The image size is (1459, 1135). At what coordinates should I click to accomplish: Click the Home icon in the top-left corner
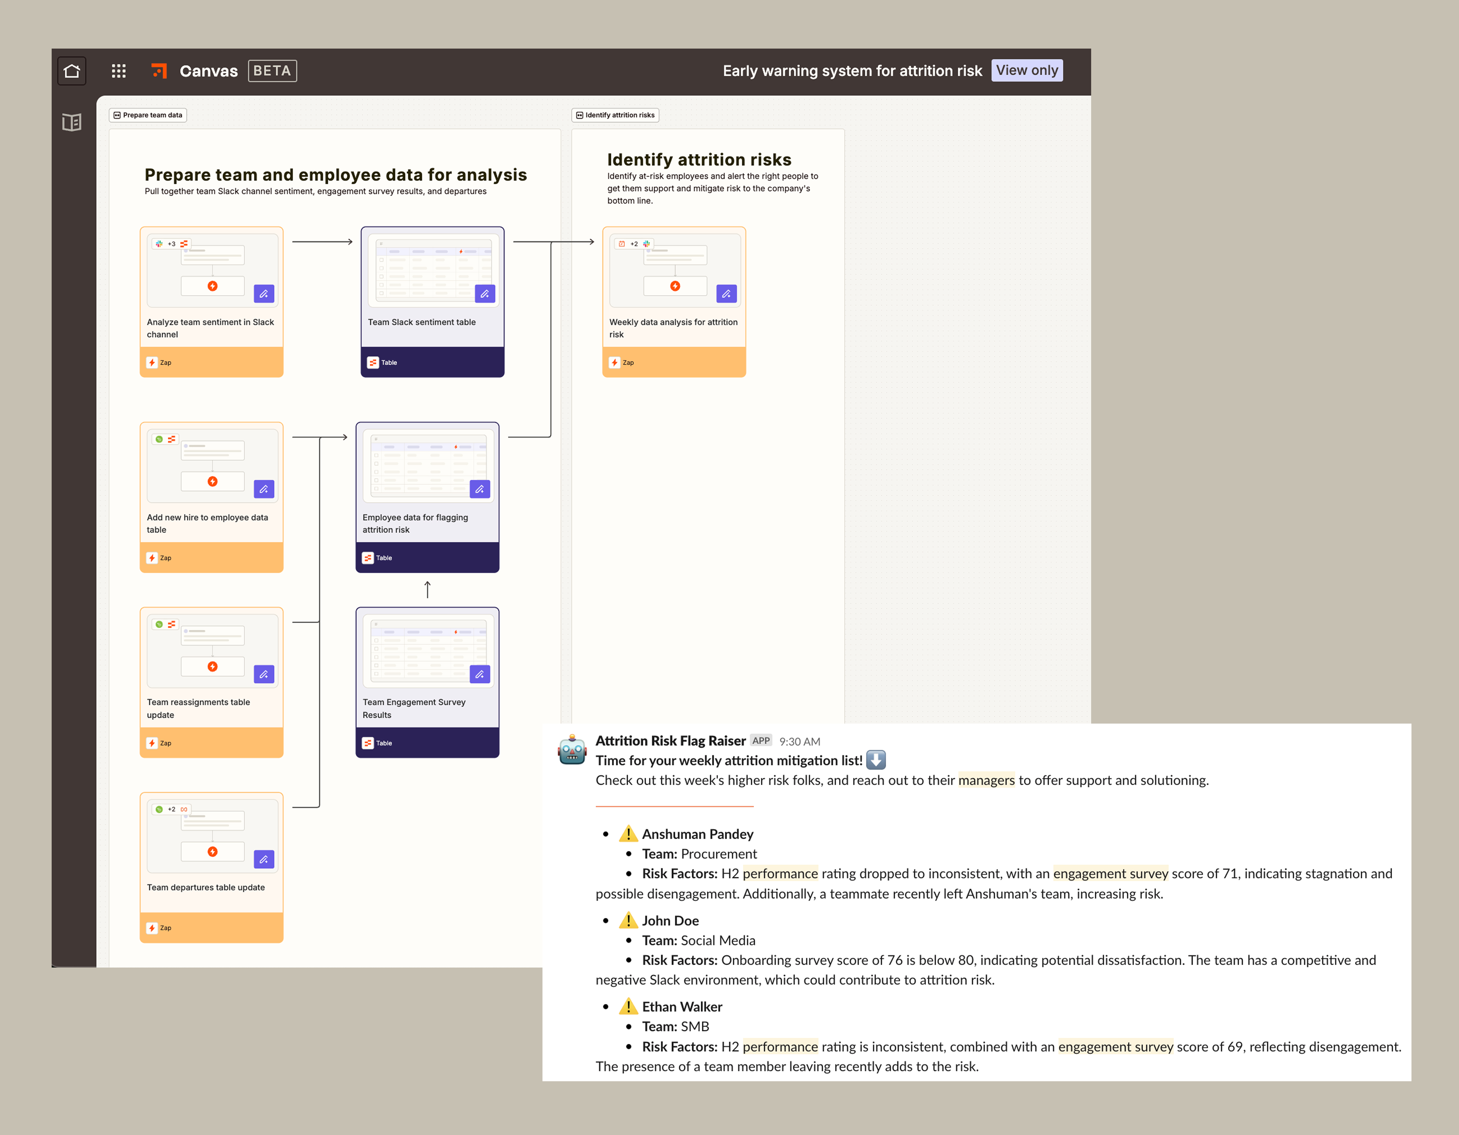72,70
